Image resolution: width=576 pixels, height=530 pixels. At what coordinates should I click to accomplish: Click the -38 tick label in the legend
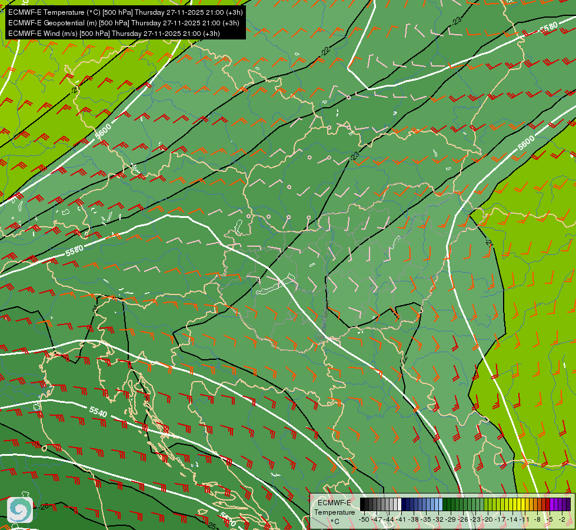(x=413, y=520)
